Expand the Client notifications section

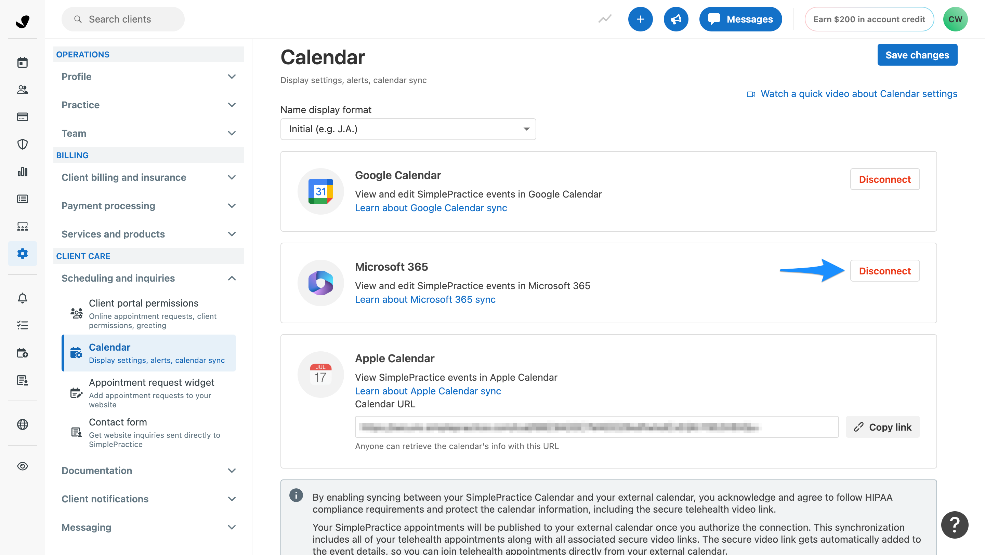[148, 499]
